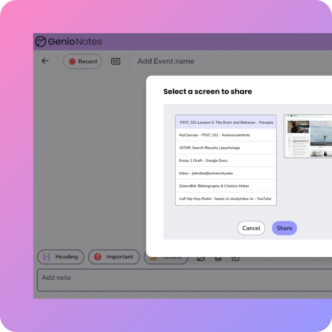
Task: Select Essay 1 Draft - Google Docs
Action: click(226, 160)
